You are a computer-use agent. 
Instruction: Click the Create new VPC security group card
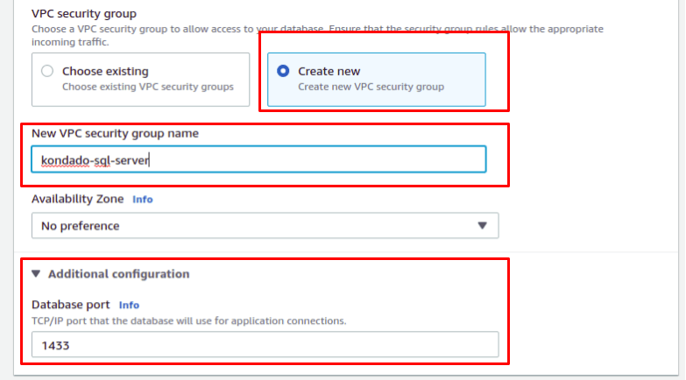376,79
